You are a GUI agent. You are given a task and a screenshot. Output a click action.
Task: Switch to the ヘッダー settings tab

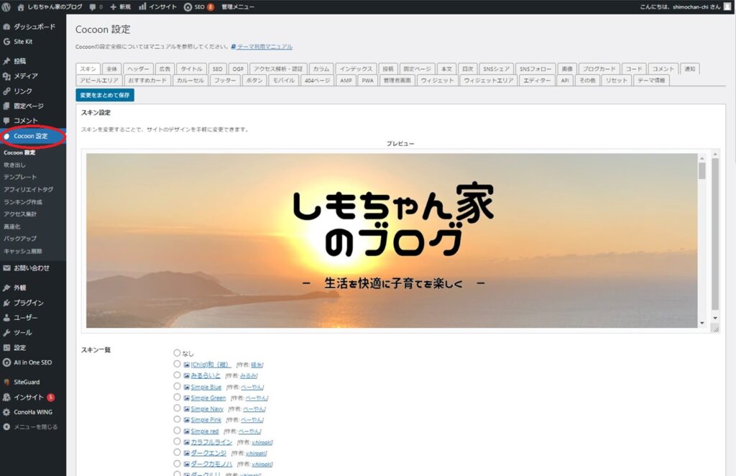coord(138,68)
